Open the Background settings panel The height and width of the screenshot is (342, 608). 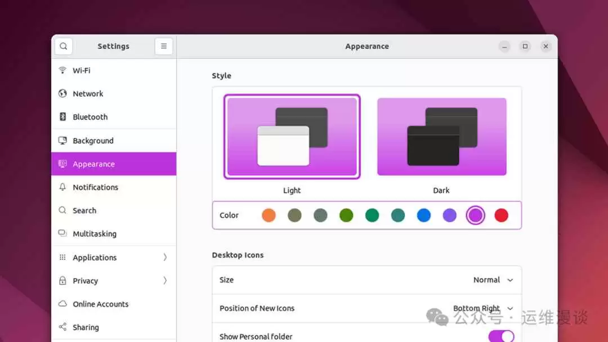click(93, 141)
